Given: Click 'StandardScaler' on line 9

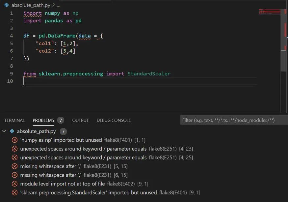Looking at the screenshot, I should coord(149,73).
